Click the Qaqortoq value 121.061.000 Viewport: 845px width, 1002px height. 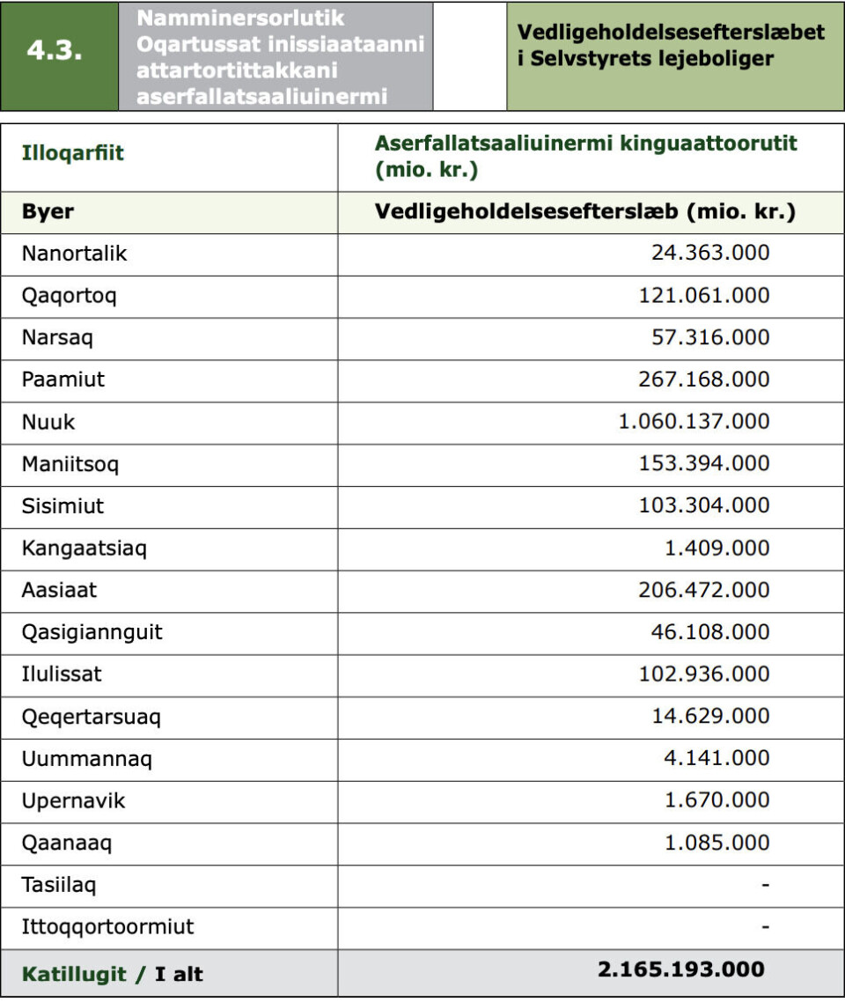click(703, 296)
